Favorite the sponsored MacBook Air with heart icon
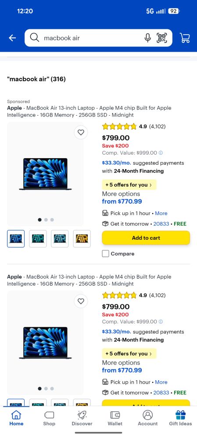The width and height of the screenshot is (197, 438). tap(81, 132)
